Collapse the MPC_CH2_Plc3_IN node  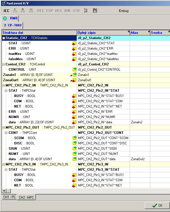point(4,165)
